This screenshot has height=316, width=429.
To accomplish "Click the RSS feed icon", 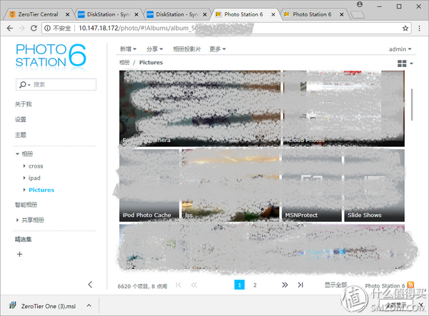I will pyautogui.click(x=410, y=285).
